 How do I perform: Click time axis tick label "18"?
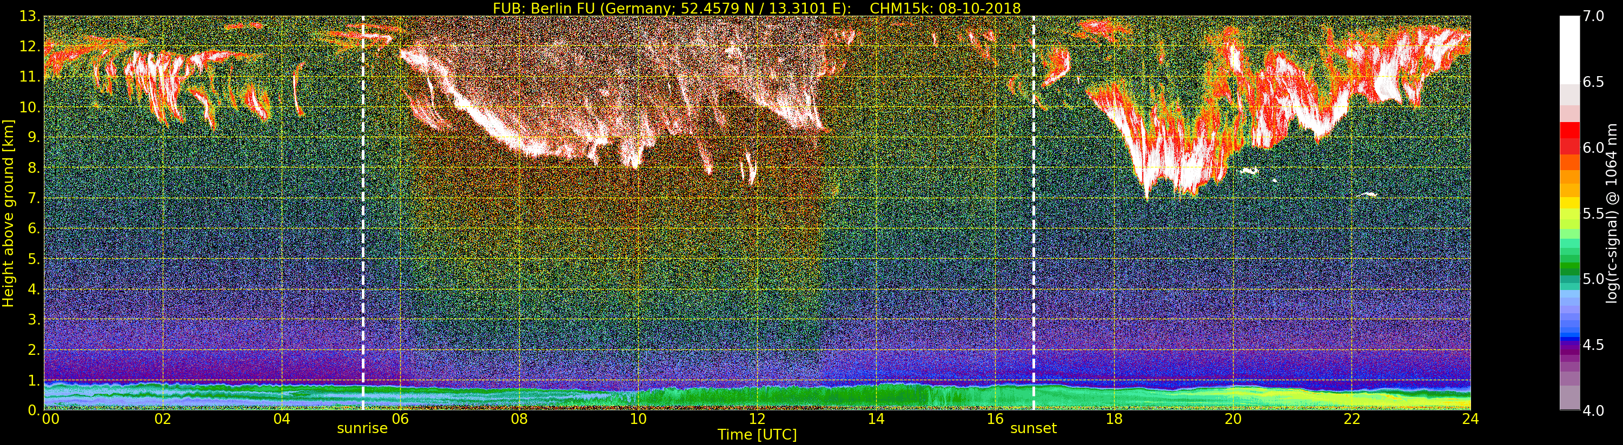(x=1114, y=419)
